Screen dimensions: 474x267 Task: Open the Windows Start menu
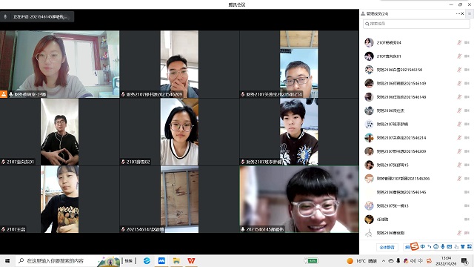point(7,260)
